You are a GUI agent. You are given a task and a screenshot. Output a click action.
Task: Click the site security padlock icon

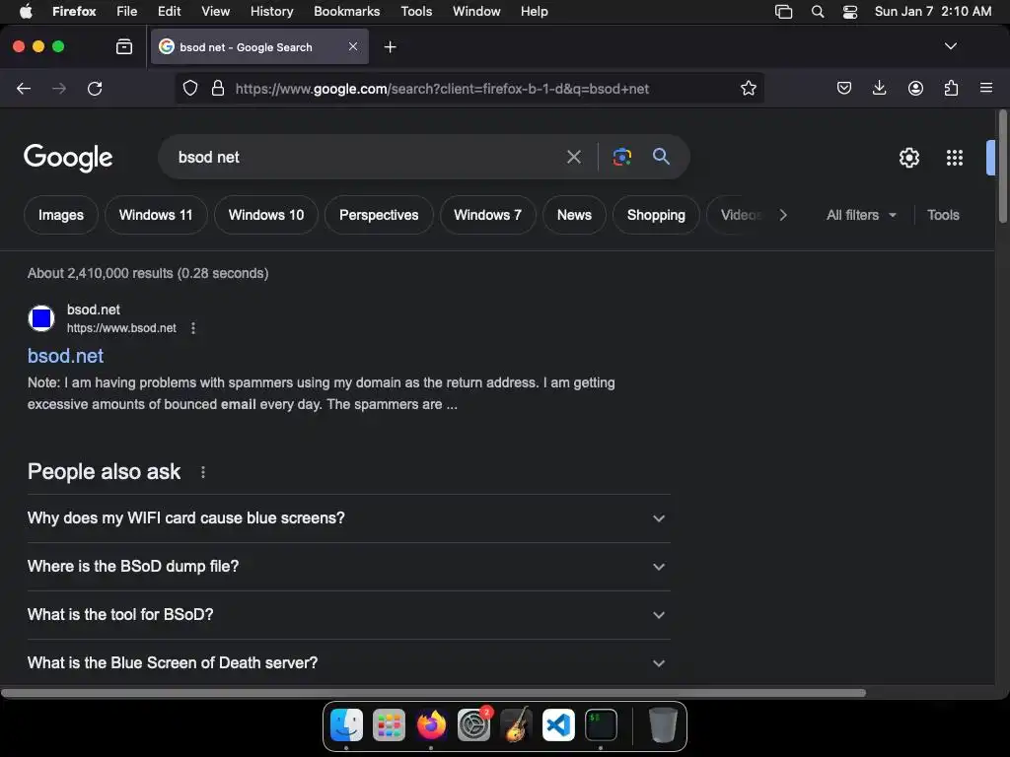click(218, 88)
